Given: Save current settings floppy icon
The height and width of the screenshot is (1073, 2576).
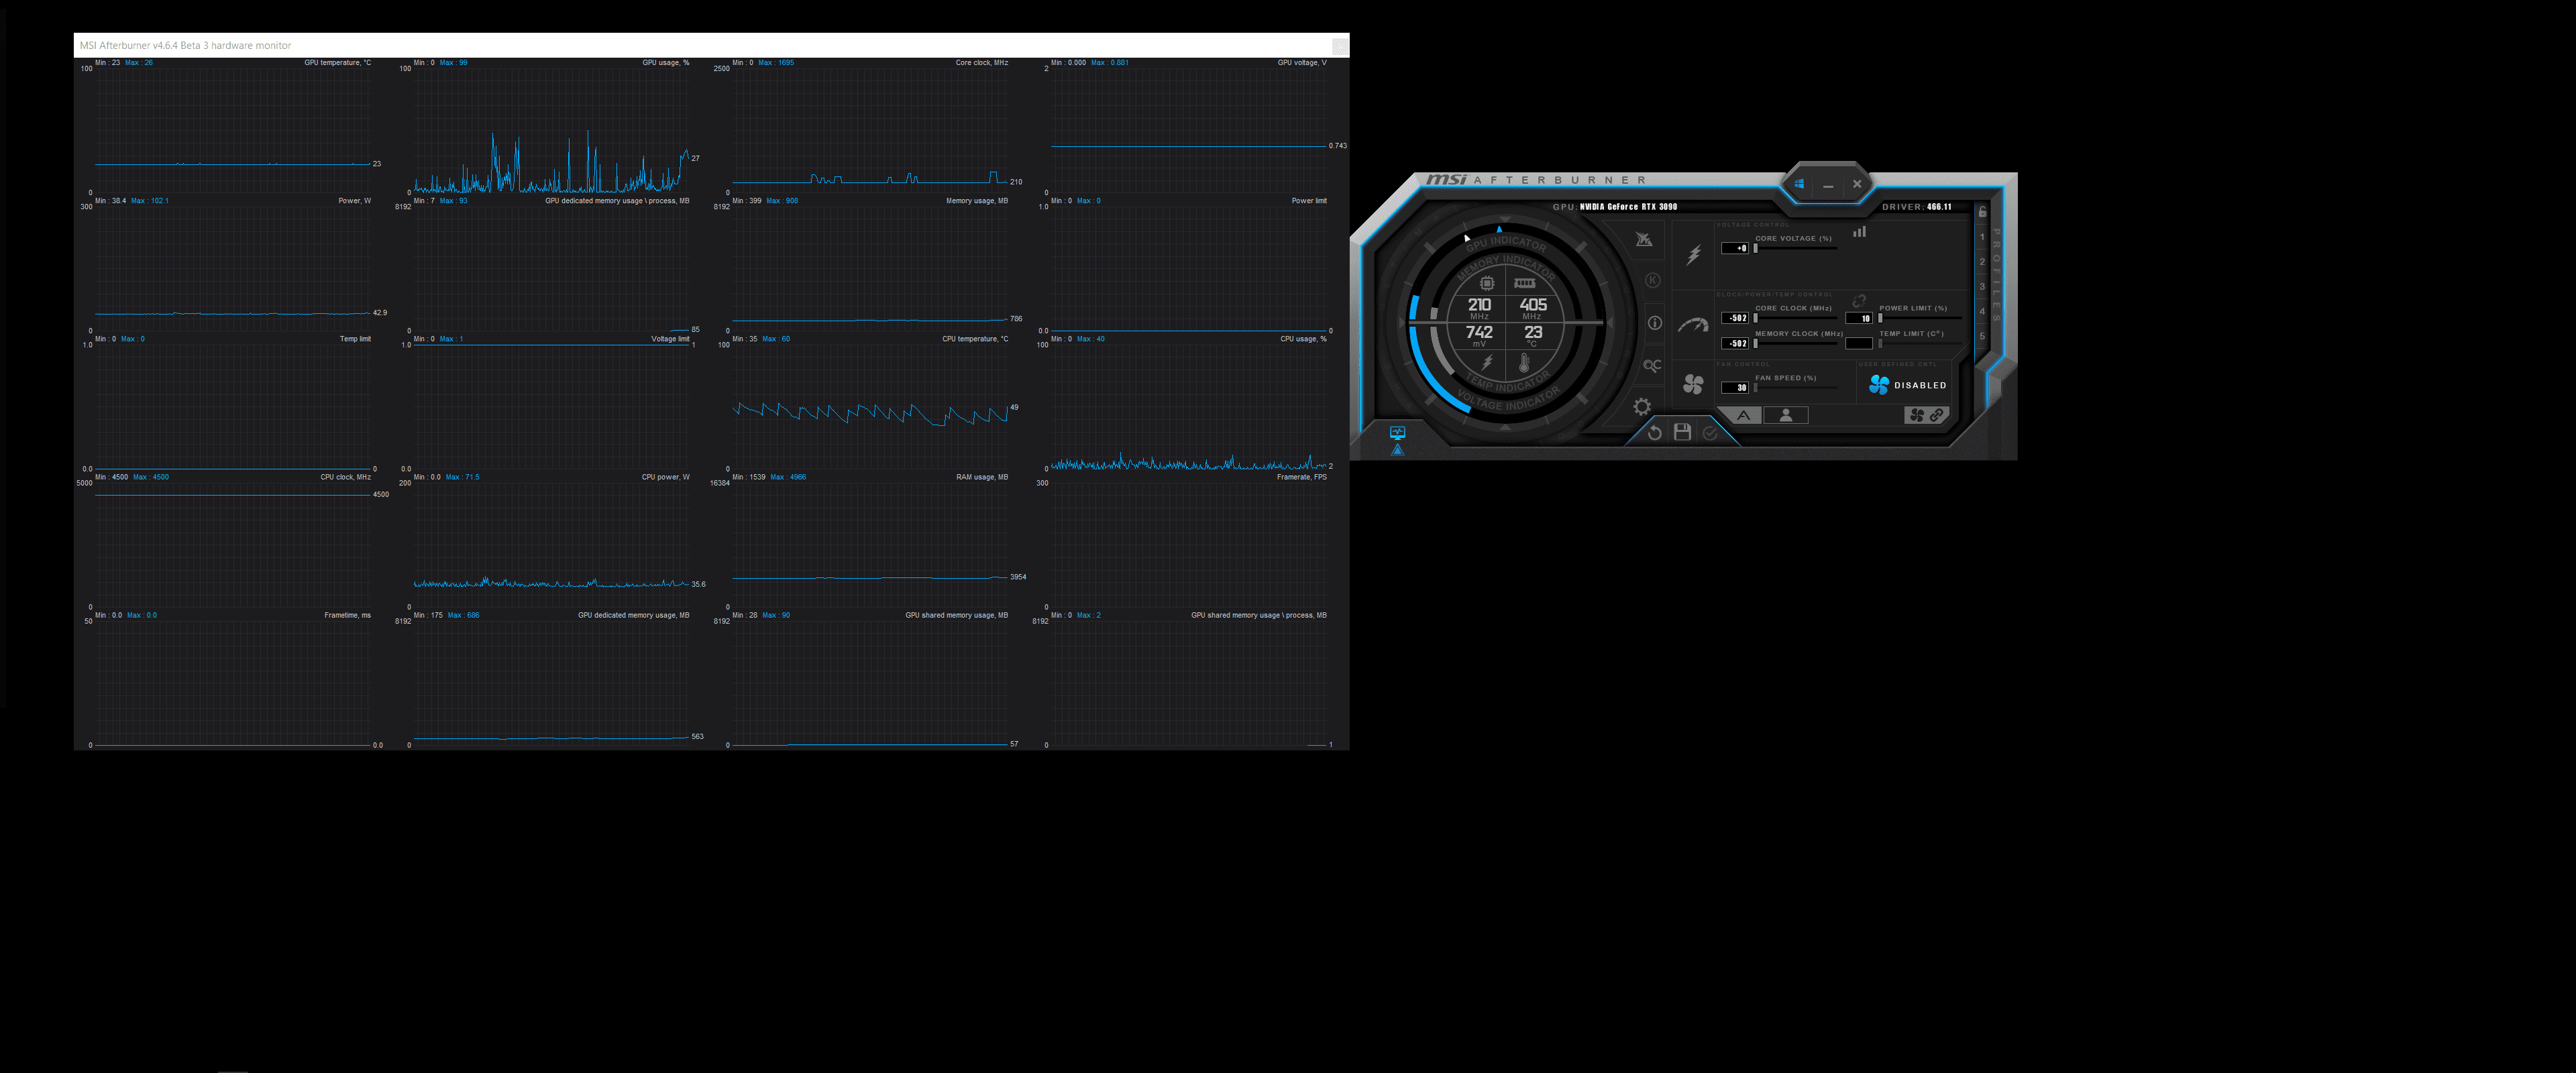Looking at the screenshot, I should (x=1682, y=432).
